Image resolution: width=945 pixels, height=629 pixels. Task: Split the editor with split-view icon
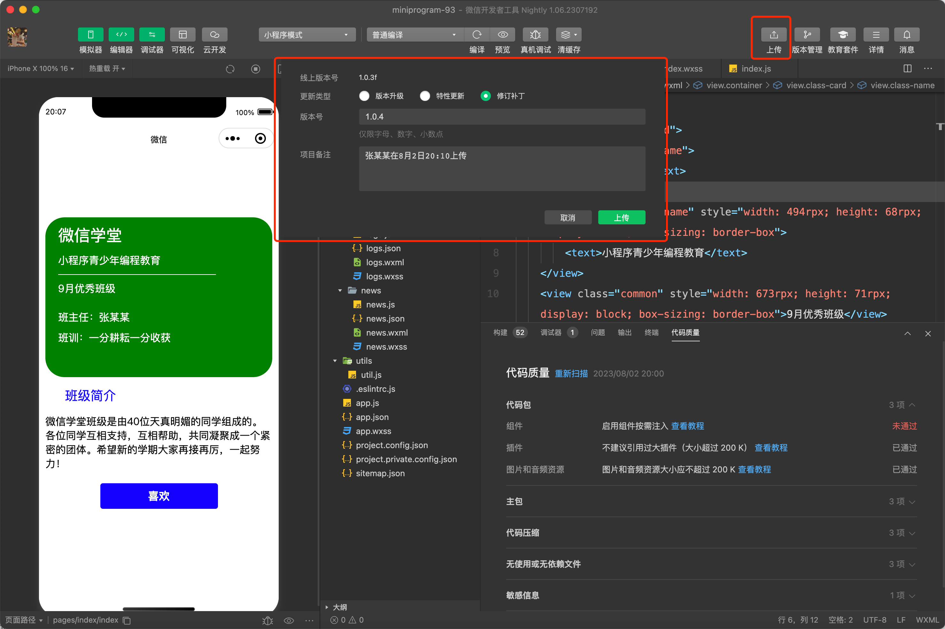907,69
